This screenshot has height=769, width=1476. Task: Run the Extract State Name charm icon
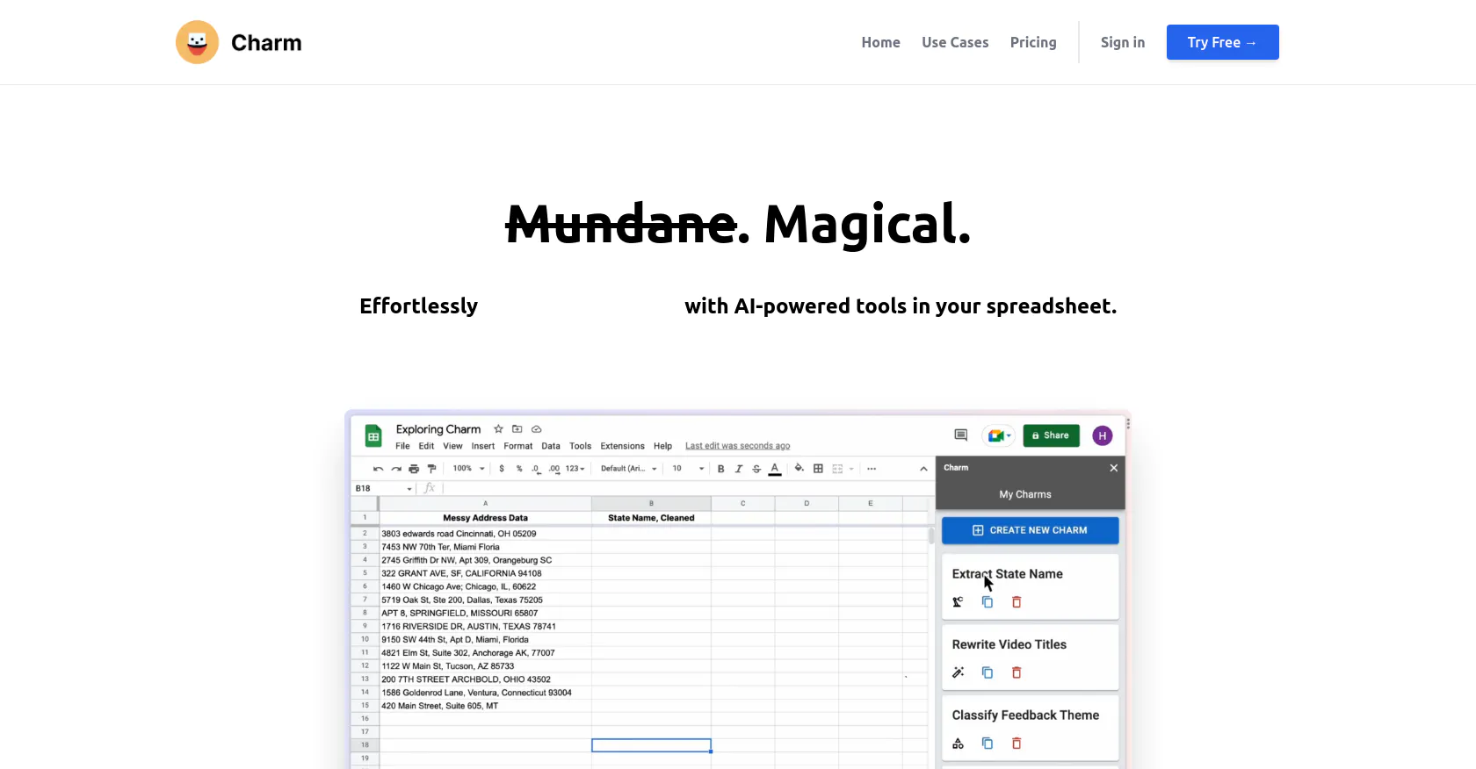958,602
